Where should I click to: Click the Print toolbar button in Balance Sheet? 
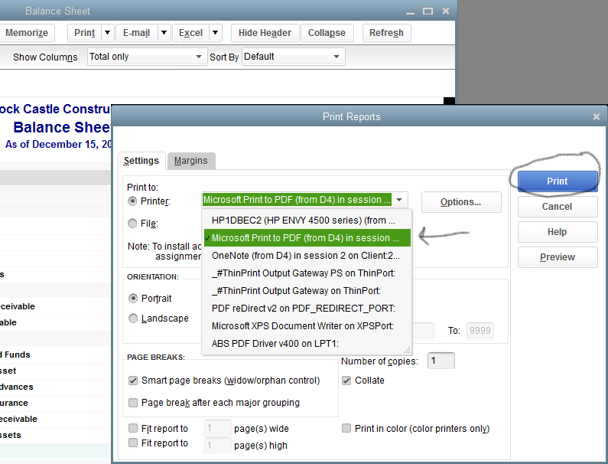(x=85, y=33)
